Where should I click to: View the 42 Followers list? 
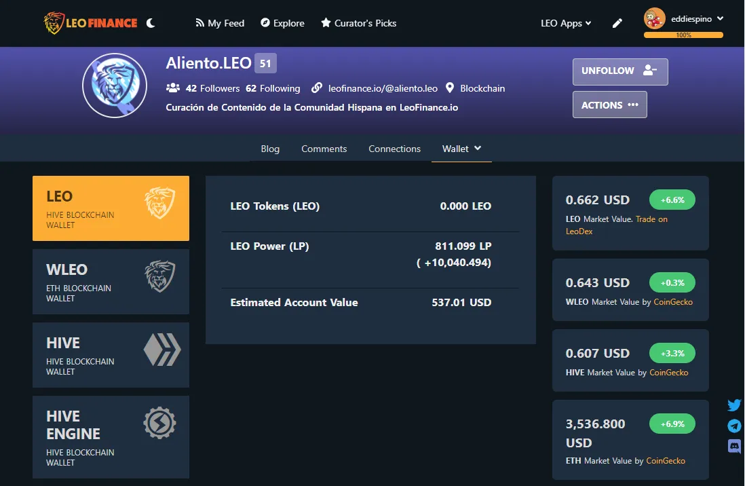coord(213,88)
